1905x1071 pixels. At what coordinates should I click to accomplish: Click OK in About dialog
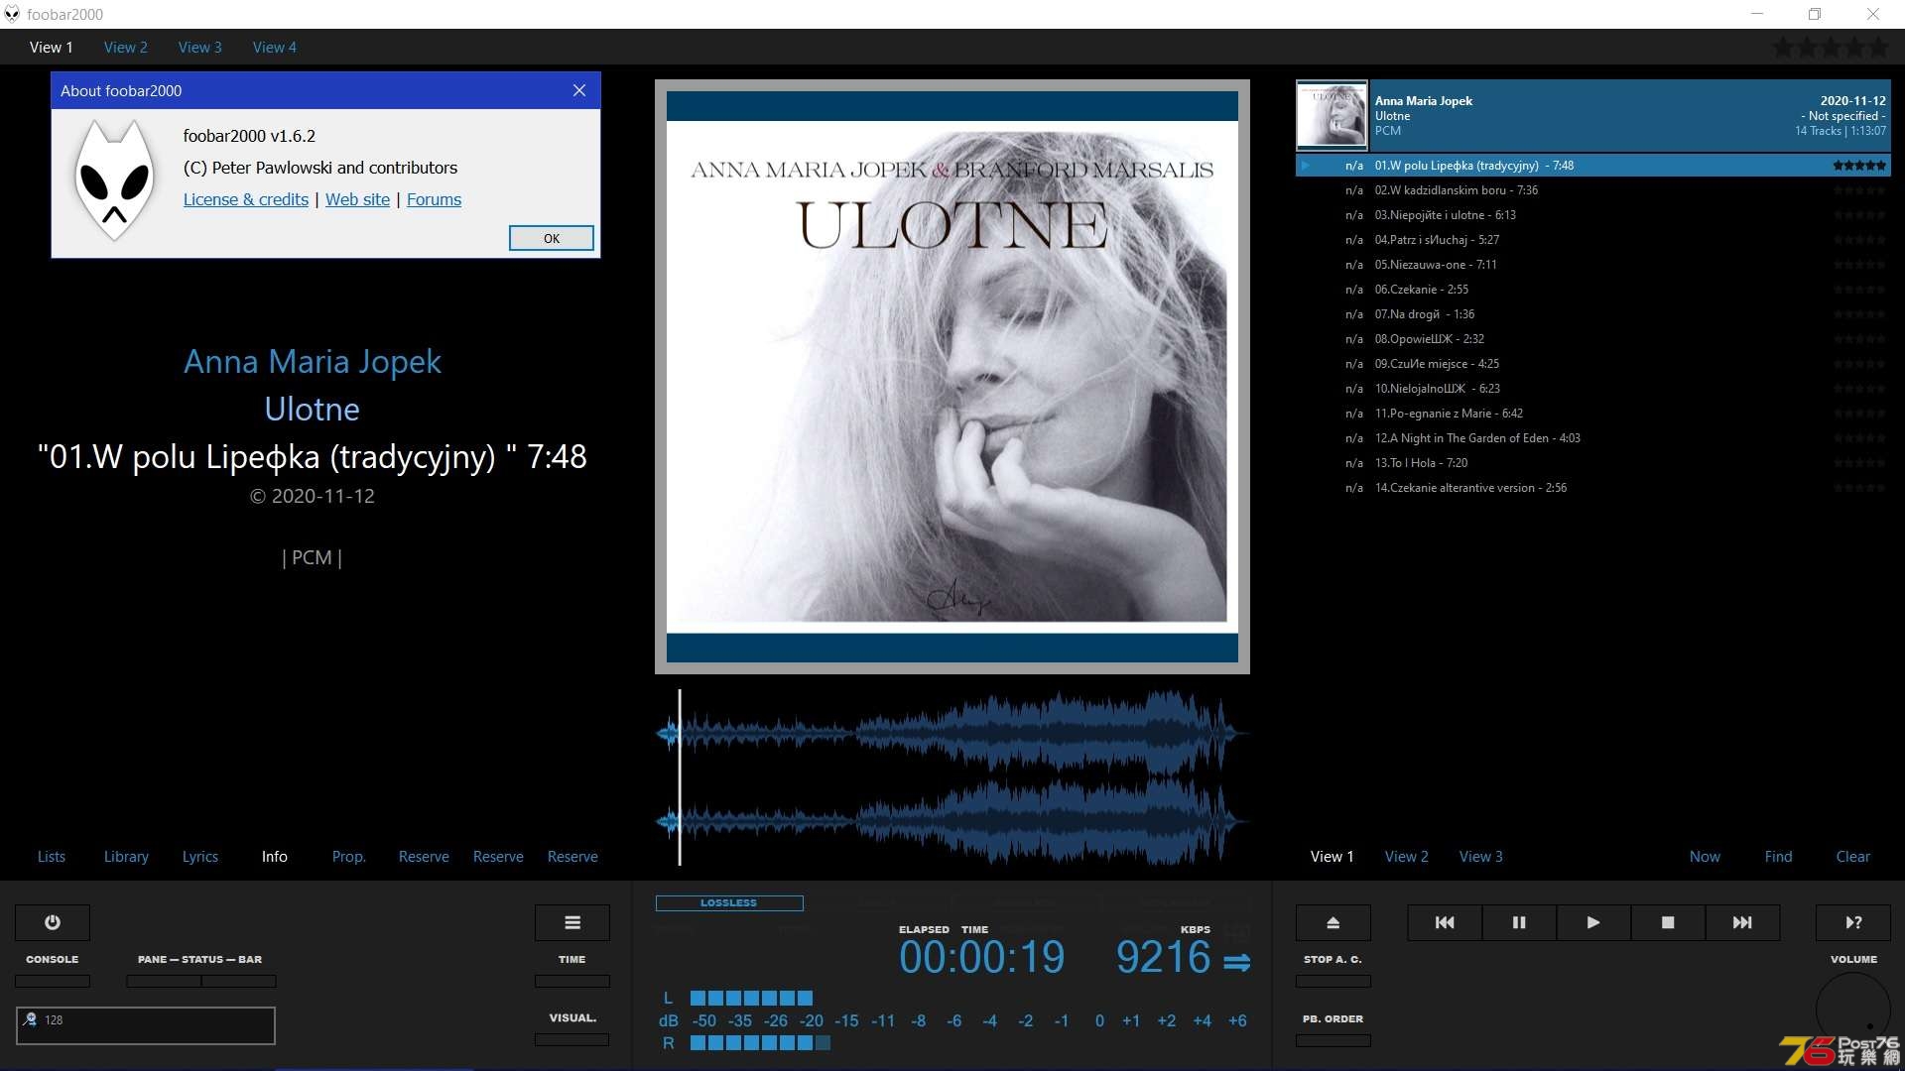pyautogui.click(x=552, y=238)
